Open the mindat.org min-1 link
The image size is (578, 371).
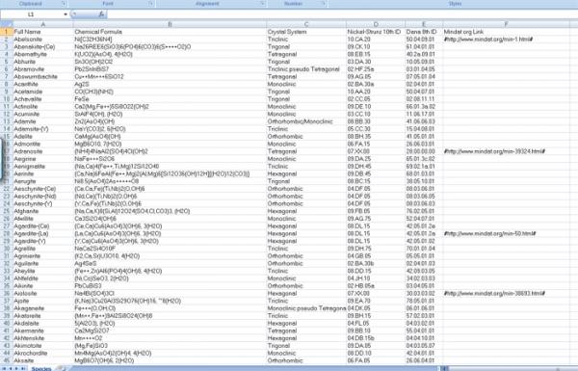(488, 40)
